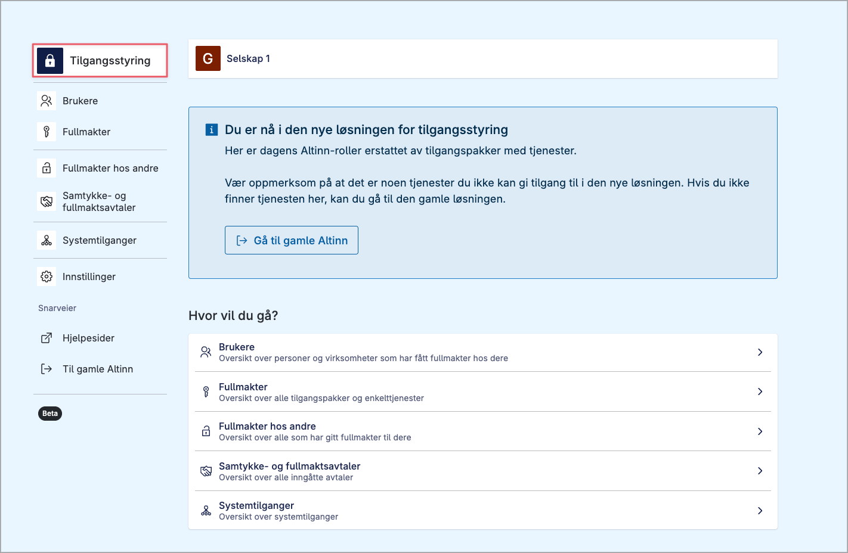
Task: Click the Selskap 1 avatar with letter G
Action: pyautogui.click(x=208, y=58)
